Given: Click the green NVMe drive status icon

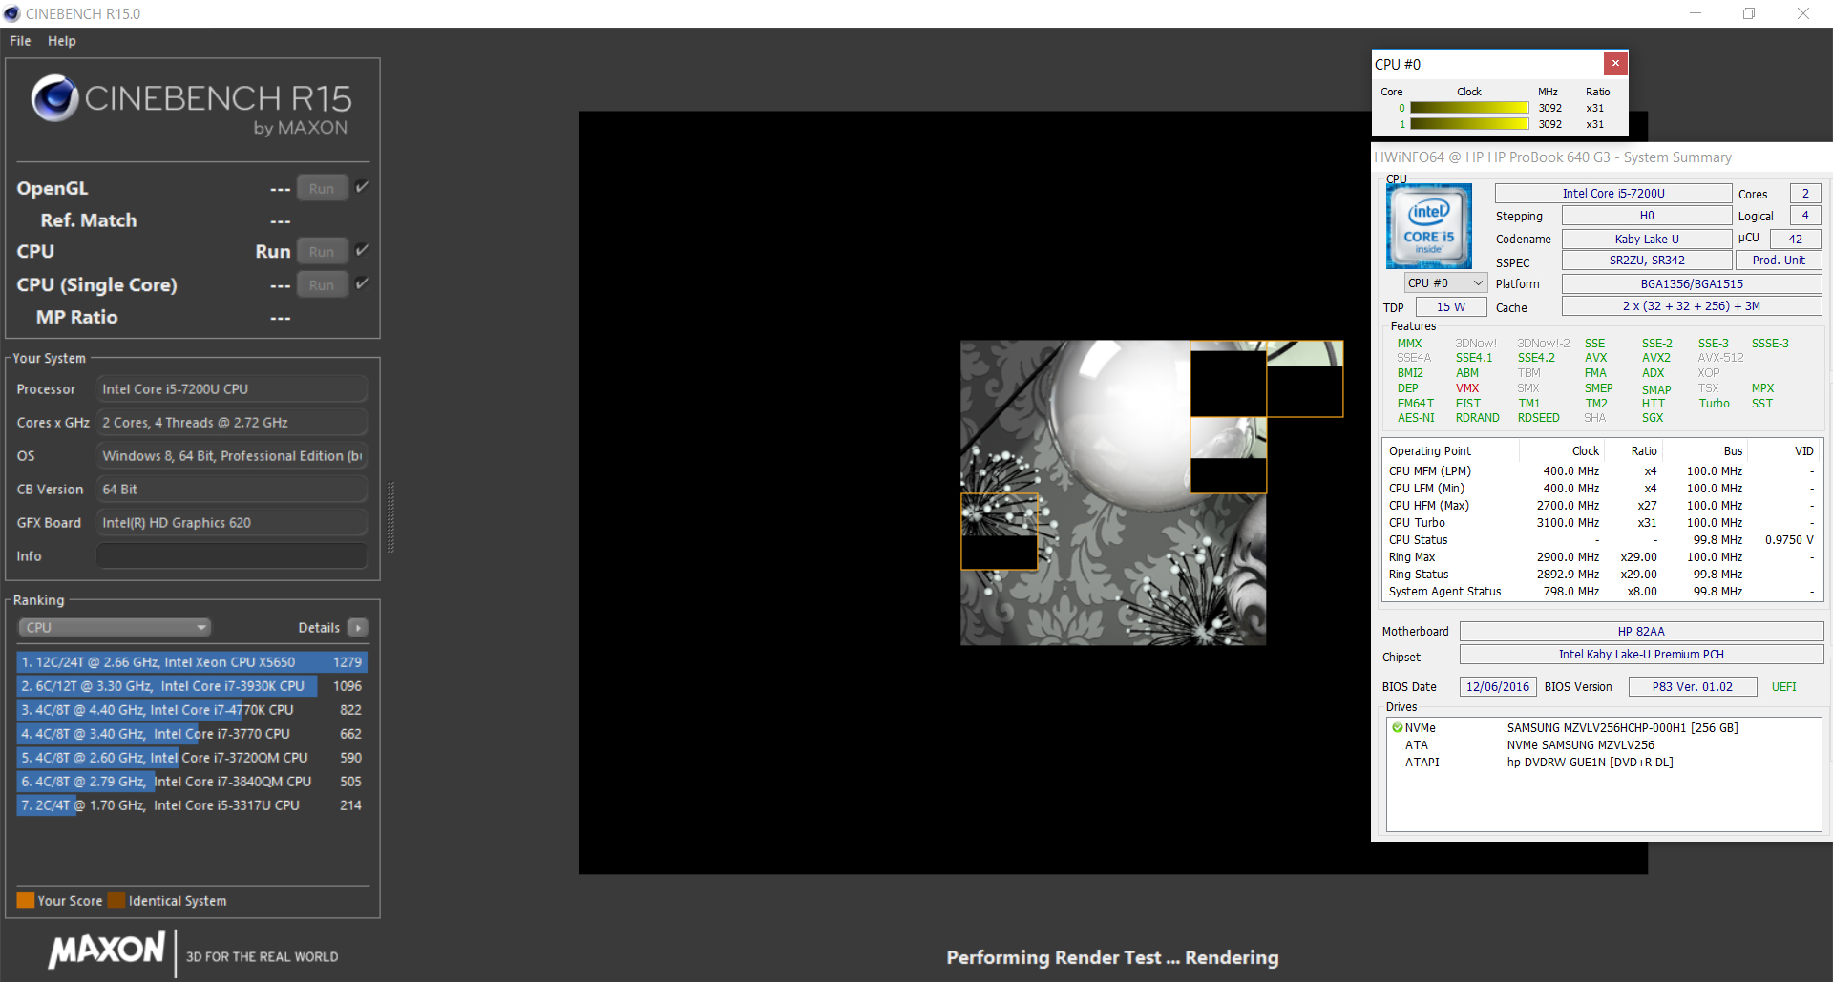Looking at the screenshot, I should 1397,728.
